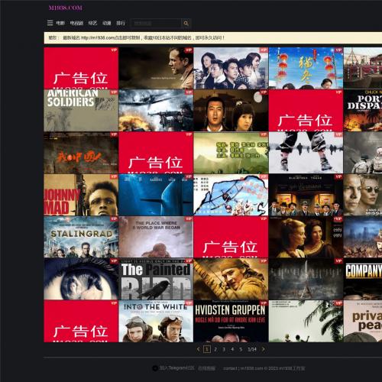
Task: Open the 电影 menu item
Action: (60, 23)
